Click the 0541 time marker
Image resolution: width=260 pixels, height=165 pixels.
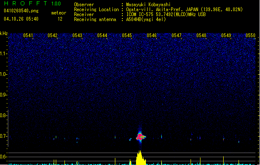point(28,35)
